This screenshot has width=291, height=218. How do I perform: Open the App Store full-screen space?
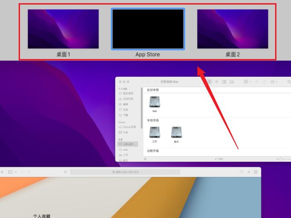pyautogui.click(x=148, y=29)
